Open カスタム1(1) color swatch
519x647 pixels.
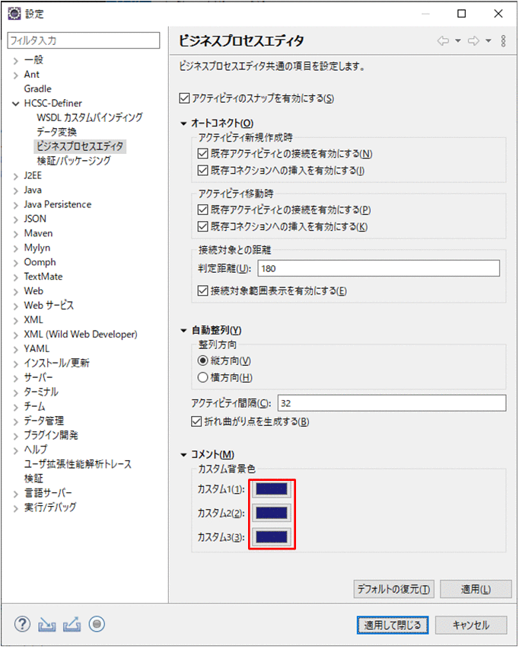pyautogui.click(x=272, y=489)
